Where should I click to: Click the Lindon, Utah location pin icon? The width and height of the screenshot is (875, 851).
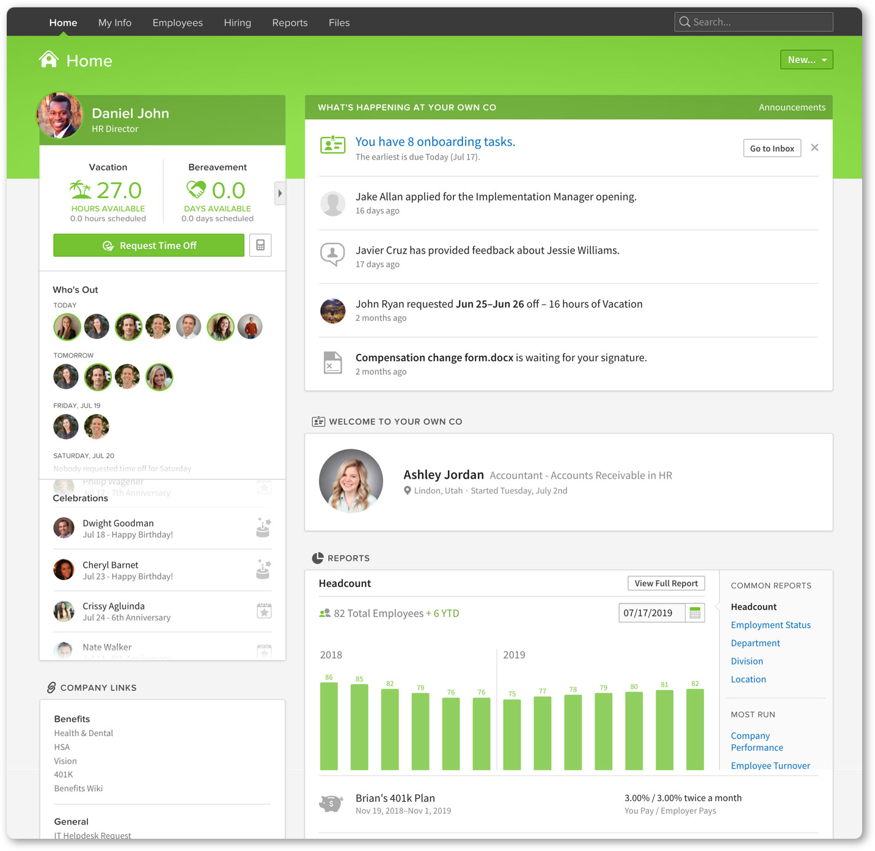408,490
